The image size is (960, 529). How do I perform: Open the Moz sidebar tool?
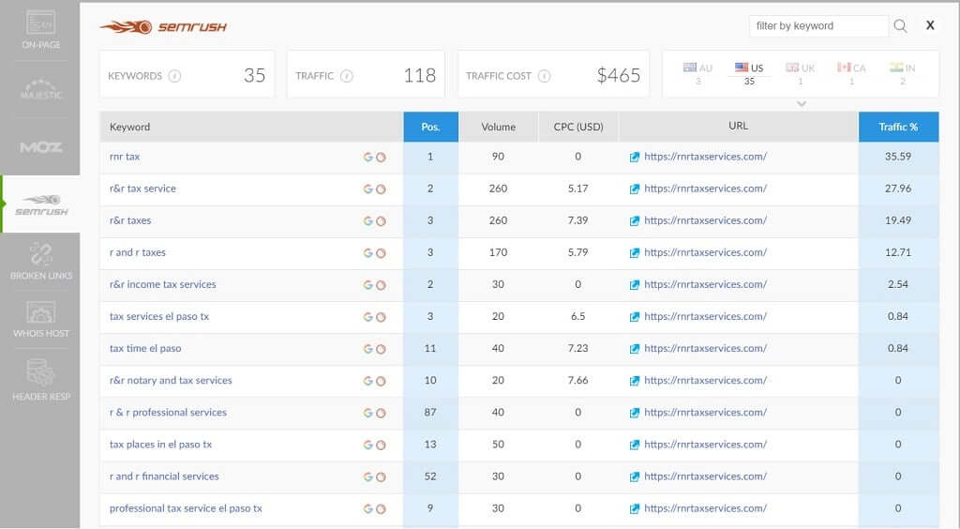pyautogui.click(x=40, y=147)
